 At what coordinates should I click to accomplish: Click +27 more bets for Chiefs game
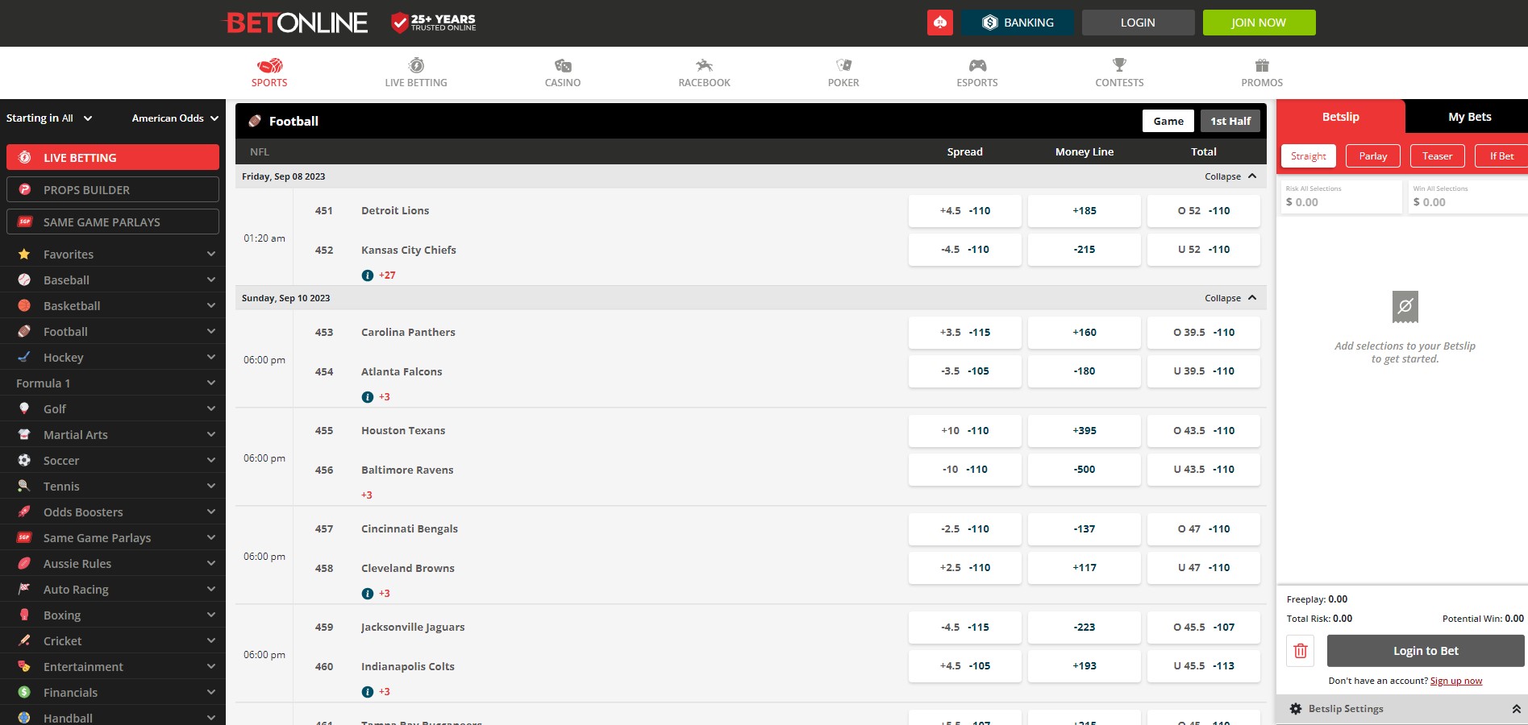(387, 275)
